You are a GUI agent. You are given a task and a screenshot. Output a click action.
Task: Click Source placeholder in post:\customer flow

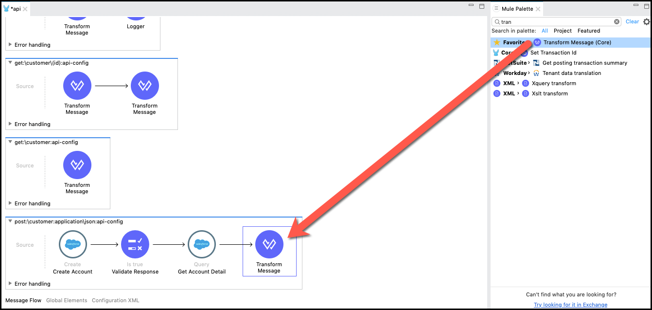coord(25,245)
